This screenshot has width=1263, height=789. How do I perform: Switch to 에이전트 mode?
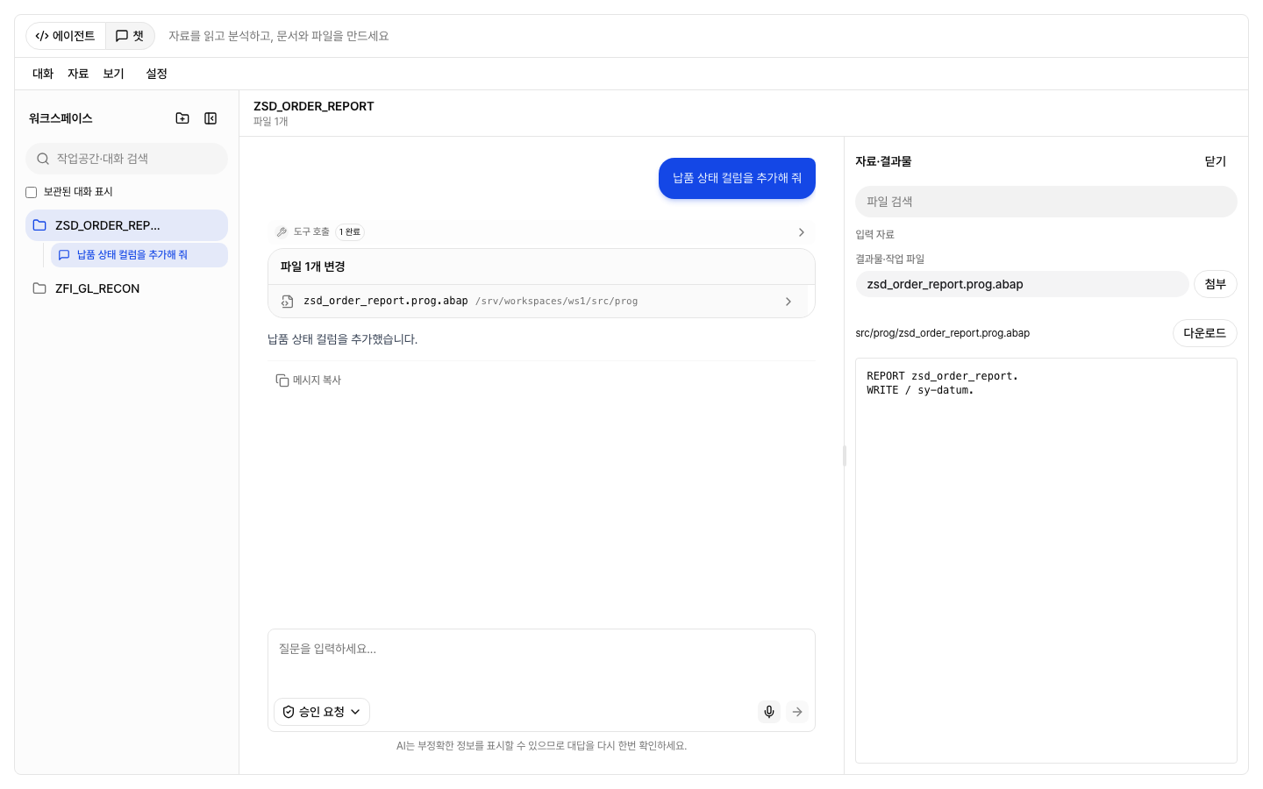[66, 36]
